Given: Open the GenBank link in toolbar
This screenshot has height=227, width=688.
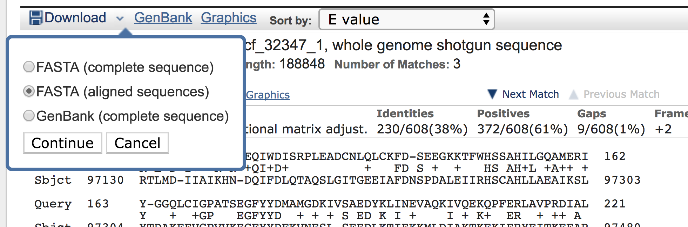Looking at the screenshot, I should pyautogui.click(x=163, y=18).
